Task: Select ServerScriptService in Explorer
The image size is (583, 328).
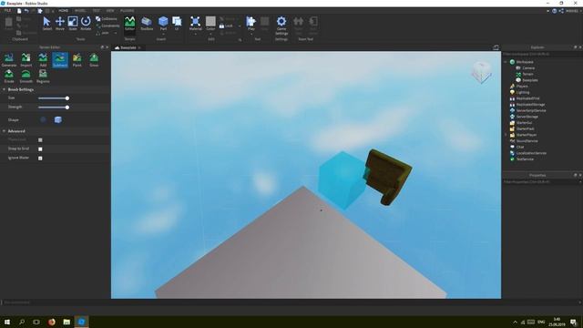Action: (x=531, y=110)
